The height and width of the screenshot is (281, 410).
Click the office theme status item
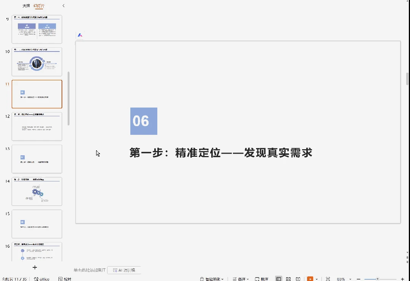click(x=41, y=279)
